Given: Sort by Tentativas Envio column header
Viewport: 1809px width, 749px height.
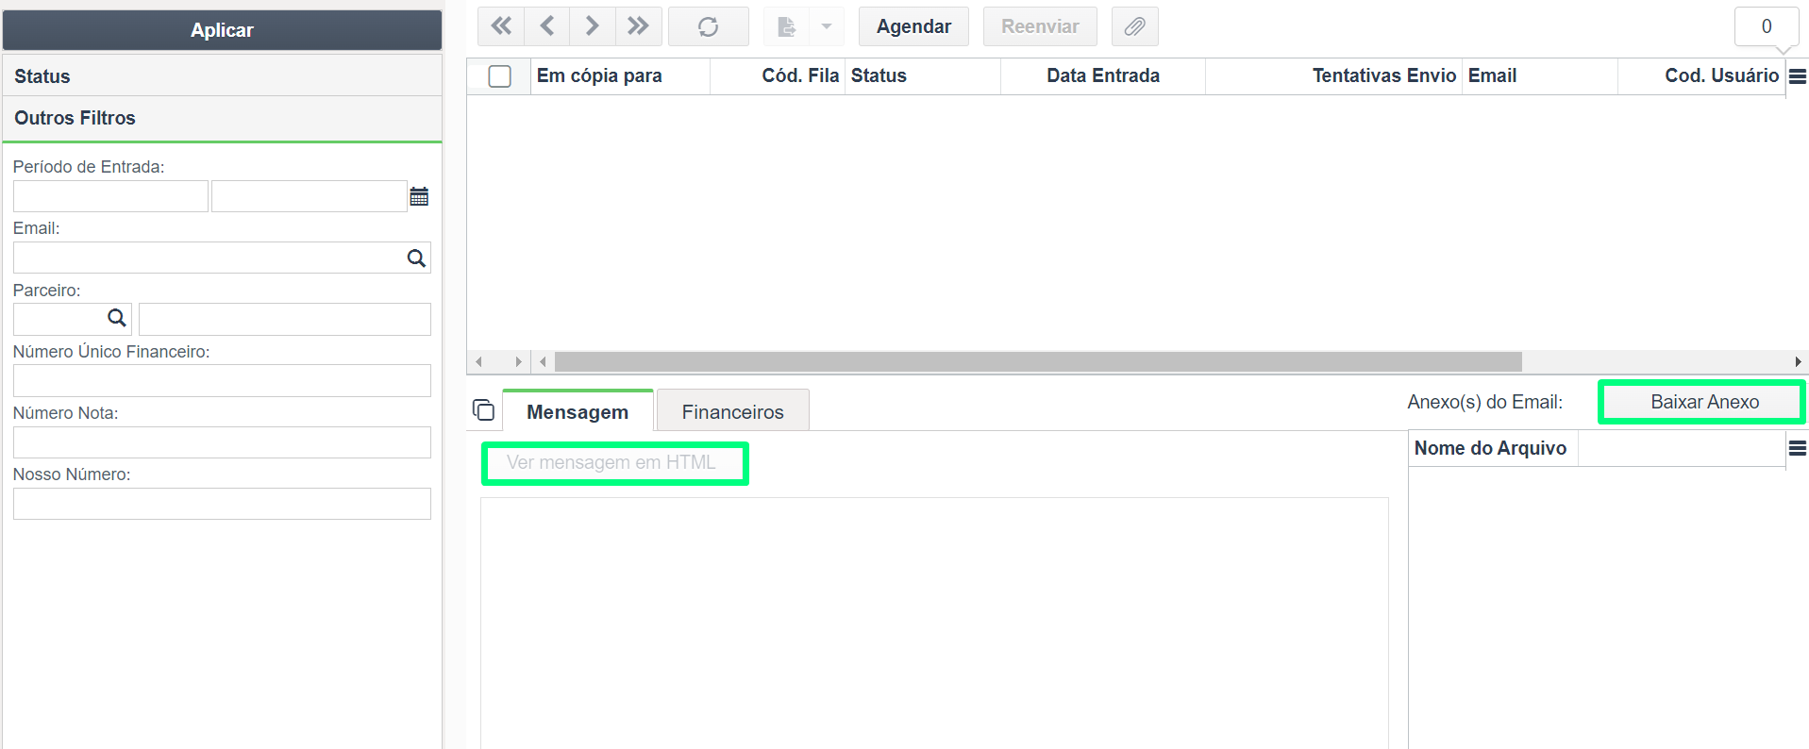Looking at the screenshot, I should click(x=1334, y=76).
